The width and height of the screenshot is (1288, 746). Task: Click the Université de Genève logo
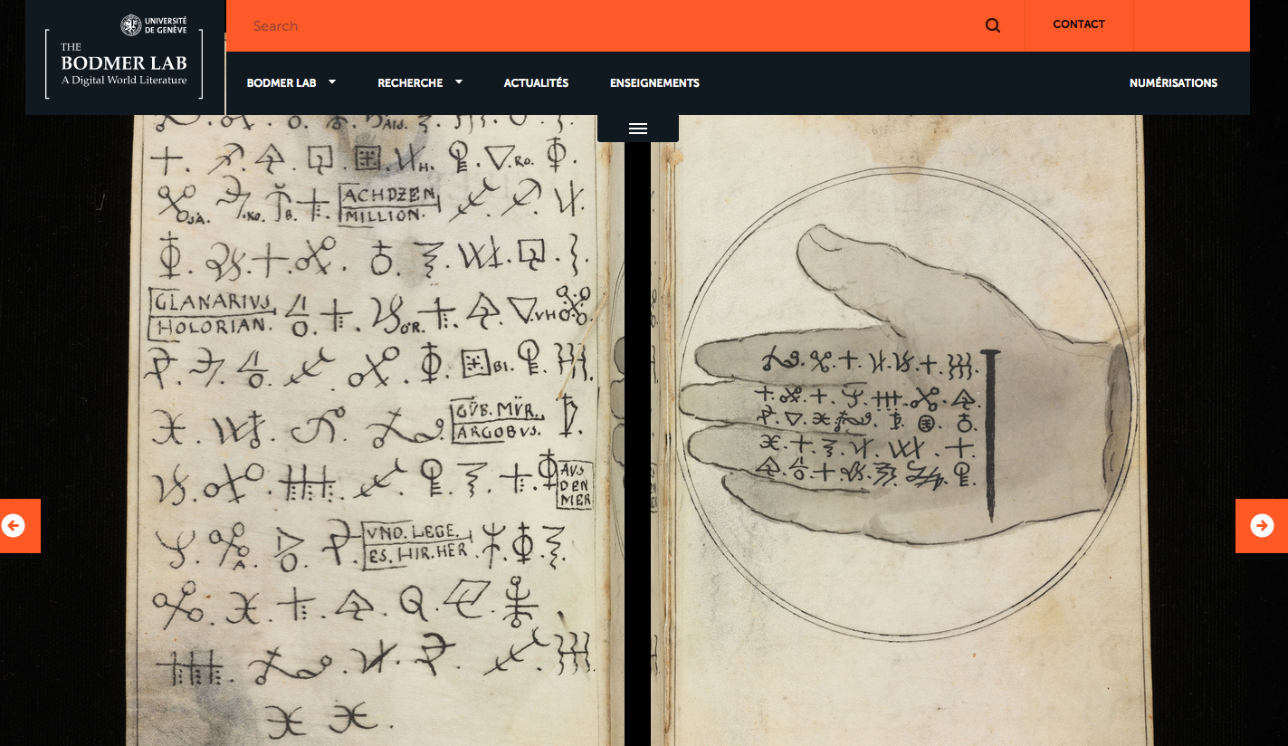pyautogui.click(x=154, y=25)
